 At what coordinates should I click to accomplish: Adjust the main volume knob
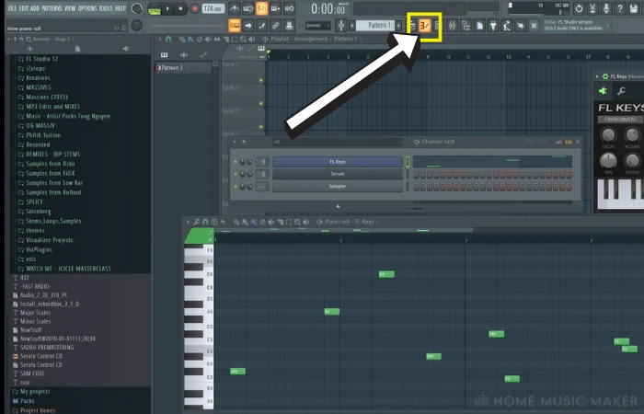137,8
